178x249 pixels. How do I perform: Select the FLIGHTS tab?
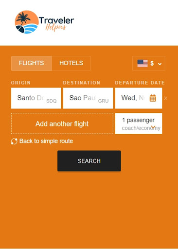point(32,63)
